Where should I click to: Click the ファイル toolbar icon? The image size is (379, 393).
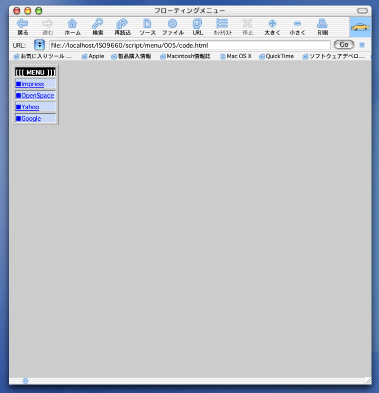click(x=172, y=24)
